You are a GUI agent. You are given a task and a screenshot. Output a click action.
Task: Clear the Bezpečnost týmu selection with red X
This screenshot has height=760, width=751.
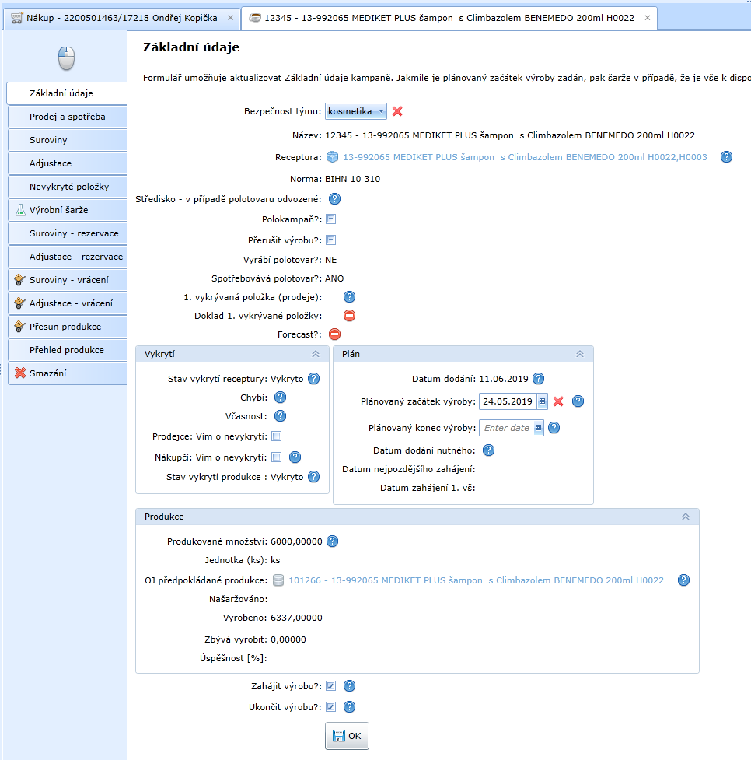click(x=397, y=111)
